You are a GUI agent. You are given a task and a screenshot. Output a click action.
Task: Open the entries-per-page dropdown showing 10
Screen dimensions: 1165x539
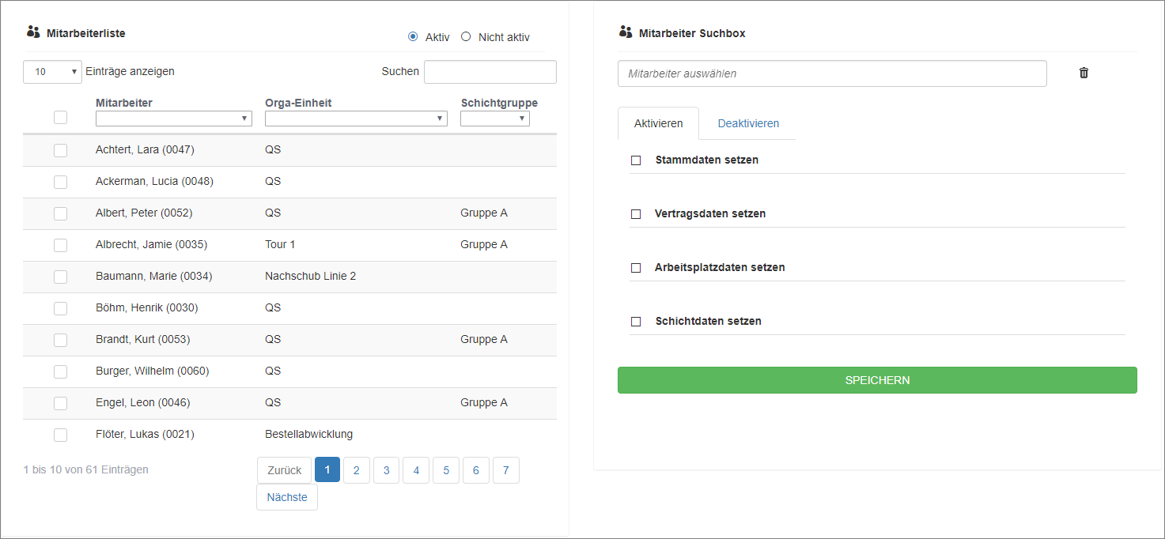52,72
